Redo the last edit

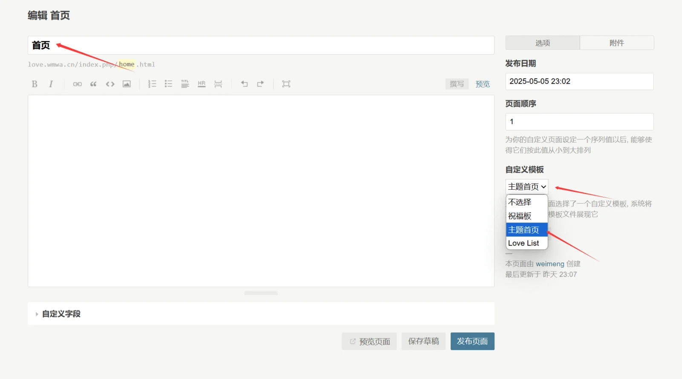(260, 84)
